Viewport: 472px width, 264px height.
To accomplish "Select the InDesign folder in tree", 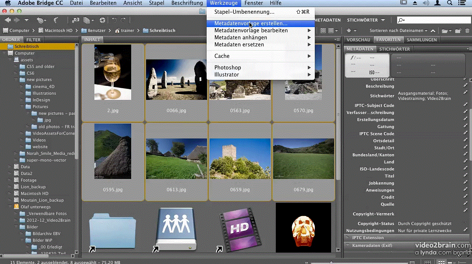I will (41, 100).
